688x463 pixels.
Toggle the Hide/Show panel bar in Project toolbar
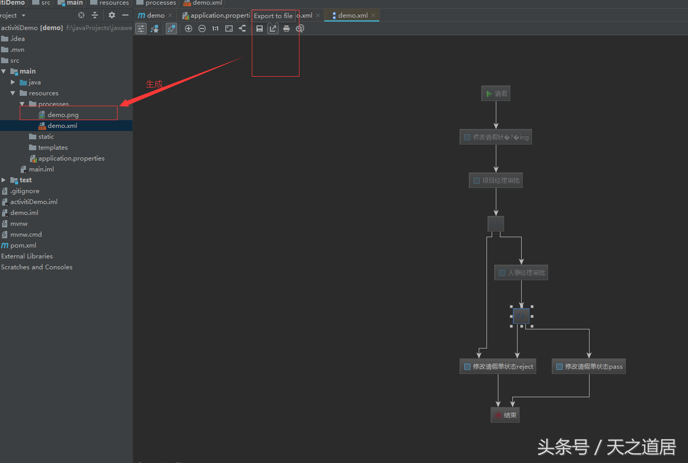(125, 15)
